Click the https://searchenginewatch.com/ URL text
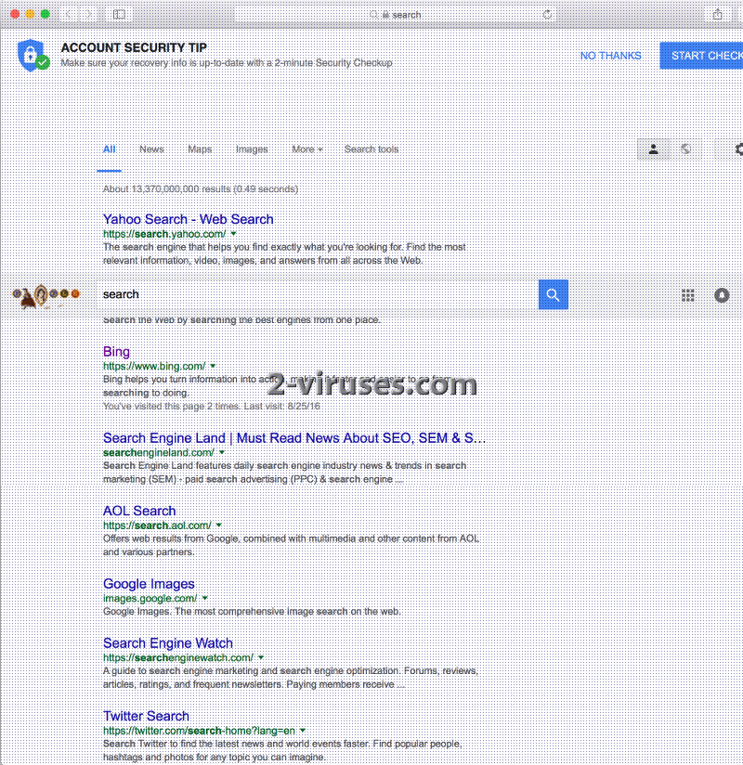Image resolution: width=743 pixels, height=765 pixels. pyautogui.click(x=178, y=657)
